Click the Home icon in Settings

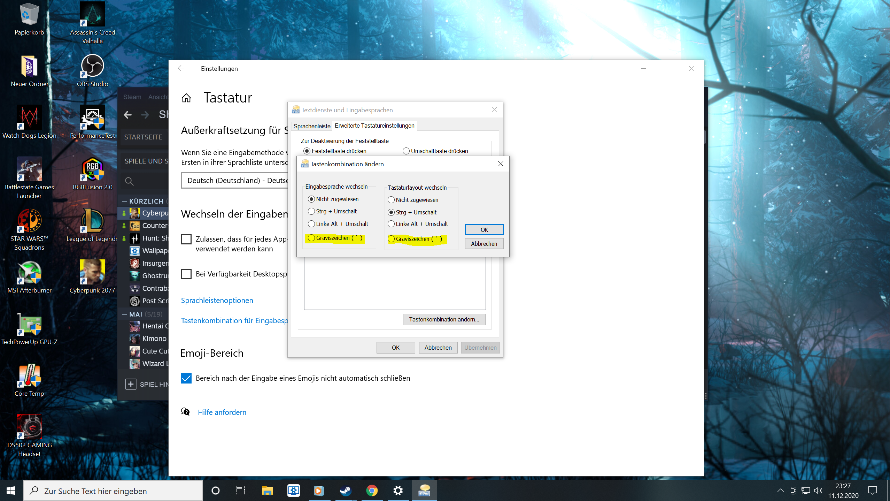click(x=186, y=98)
